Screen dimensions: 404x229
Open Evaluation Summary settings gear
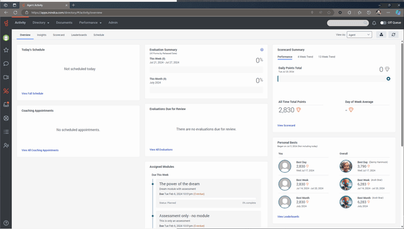click(x=262, y=50)
